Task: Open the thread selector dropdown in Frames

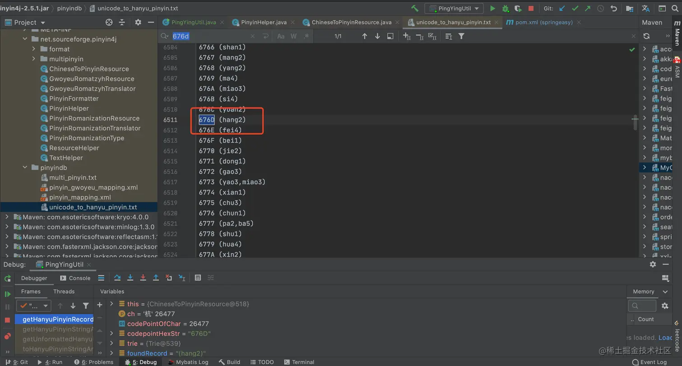Action: [x=34, y=306]
